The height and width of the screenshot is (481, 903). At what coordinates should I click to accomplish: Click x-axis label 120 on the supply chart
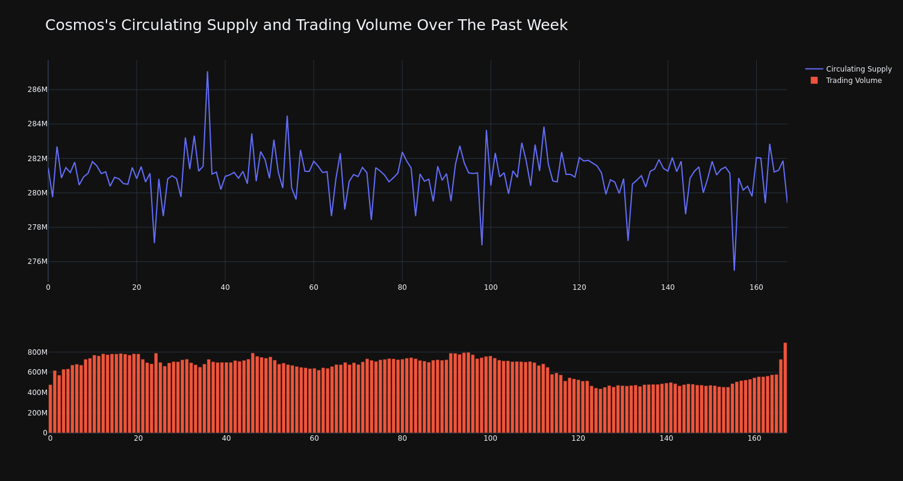click(x=579, y=287)
